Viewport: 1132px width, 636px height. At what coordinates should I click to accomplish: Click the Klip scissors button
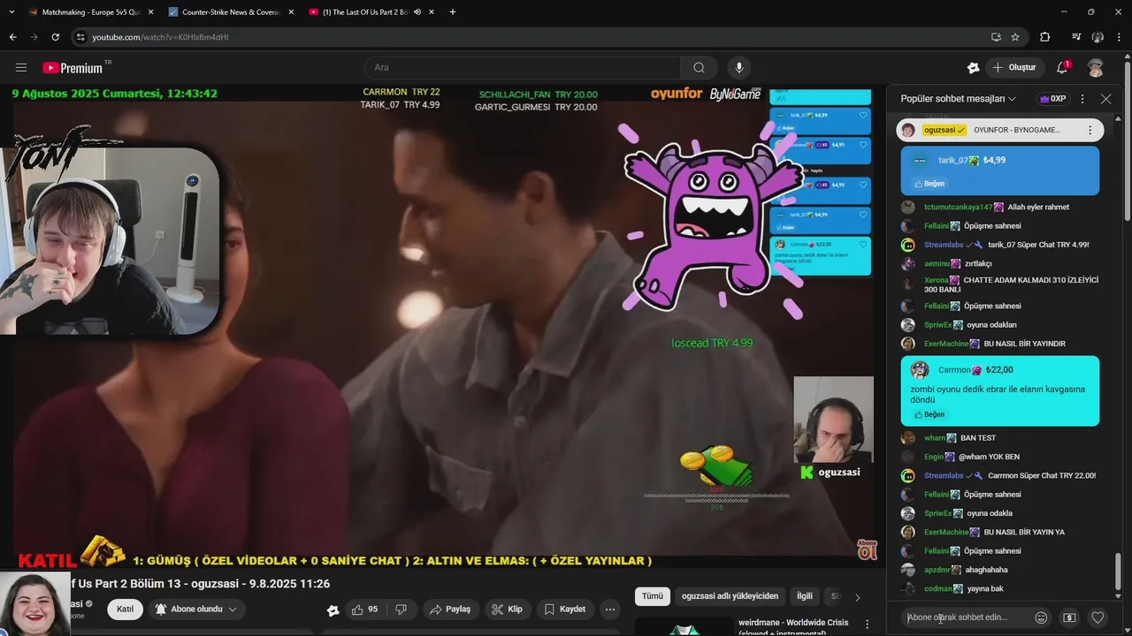click(x=507, y=609)
